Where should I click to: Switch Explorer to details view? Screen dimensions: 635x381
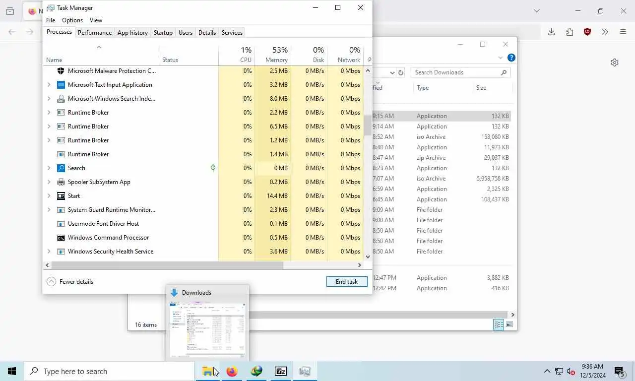coord(499,324)
